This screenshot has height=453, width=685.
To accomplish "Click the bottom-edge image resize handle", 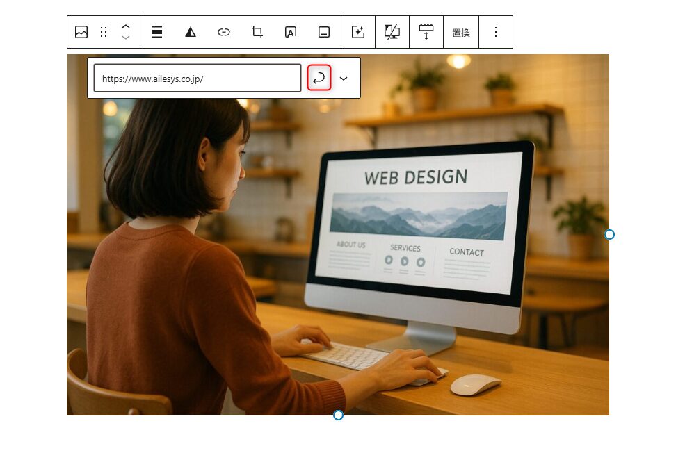I will [338, 415].
